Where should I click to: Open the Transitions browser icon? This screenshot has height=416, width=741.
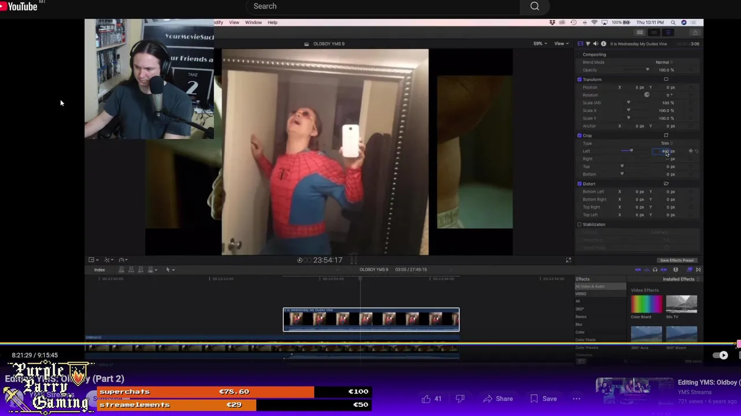click(698, 270)
